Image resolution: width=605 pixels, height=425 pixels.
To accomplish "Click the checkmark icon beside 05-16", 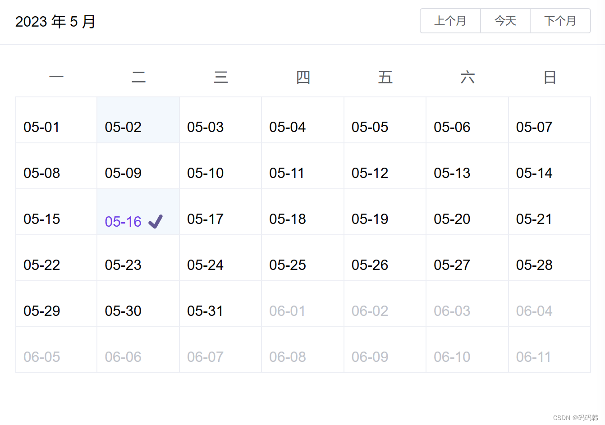I will [x=156, y=221].
